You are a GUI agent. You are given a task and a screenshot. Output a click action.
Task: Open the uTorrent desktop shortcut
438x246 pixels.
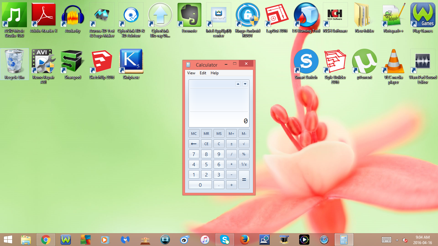[364, 61]
